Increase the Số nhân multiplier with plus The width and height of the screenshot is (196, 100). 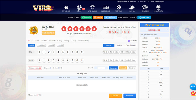click(x=106, y=68)
